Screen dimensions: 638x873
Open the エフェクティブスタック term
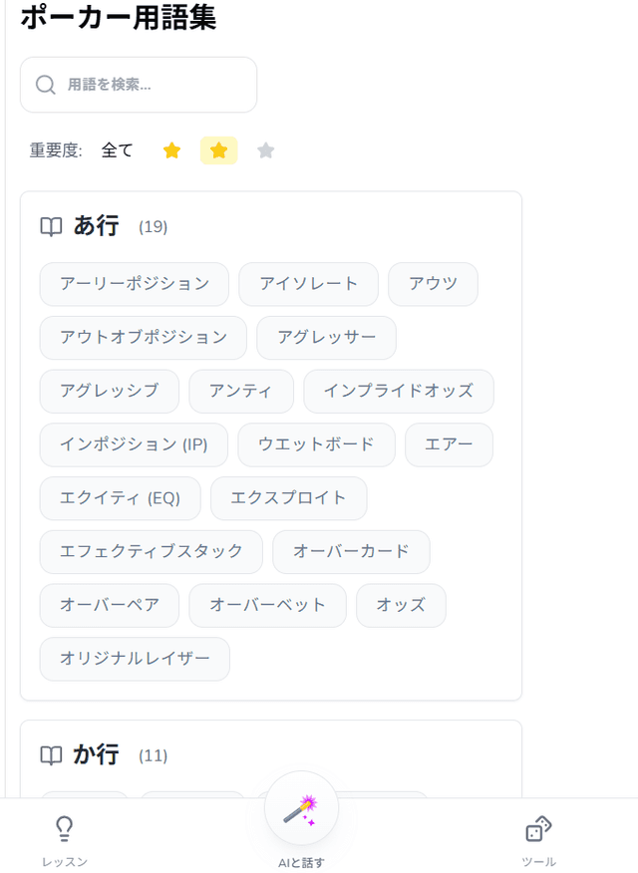click(151, 552)
